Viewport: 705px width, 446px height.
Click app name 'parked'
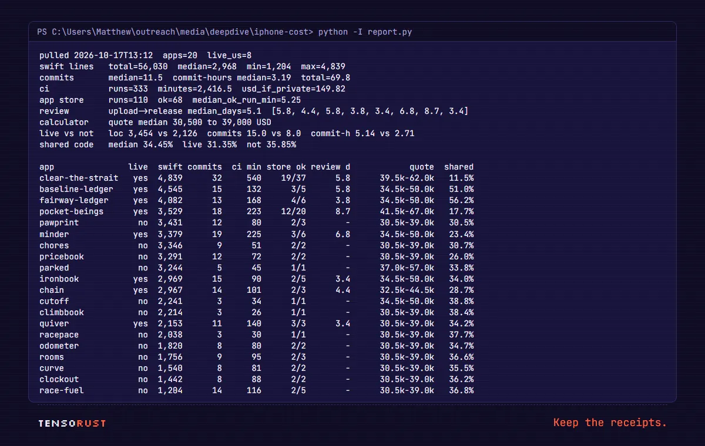click(54, 268)
